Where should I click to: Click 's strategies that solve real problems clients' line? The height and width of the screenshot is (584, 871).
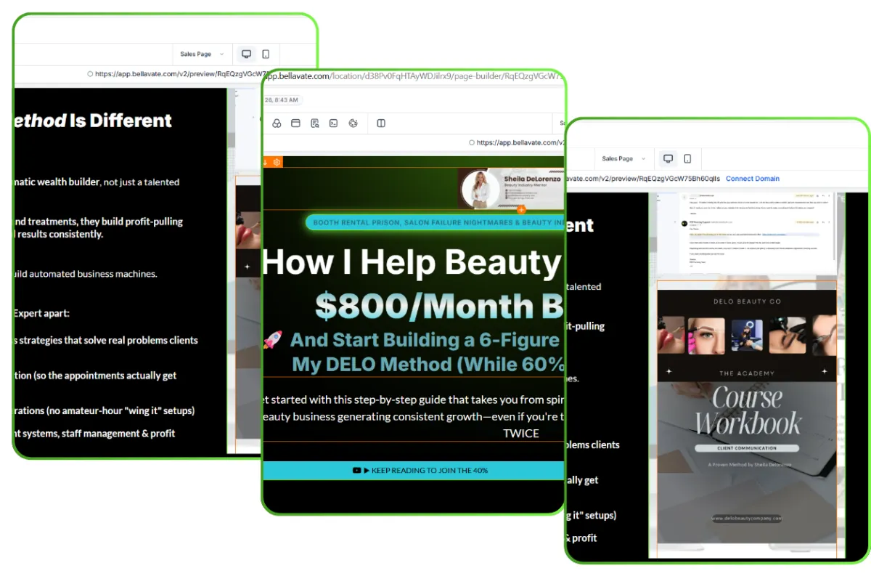coord(106,340)
